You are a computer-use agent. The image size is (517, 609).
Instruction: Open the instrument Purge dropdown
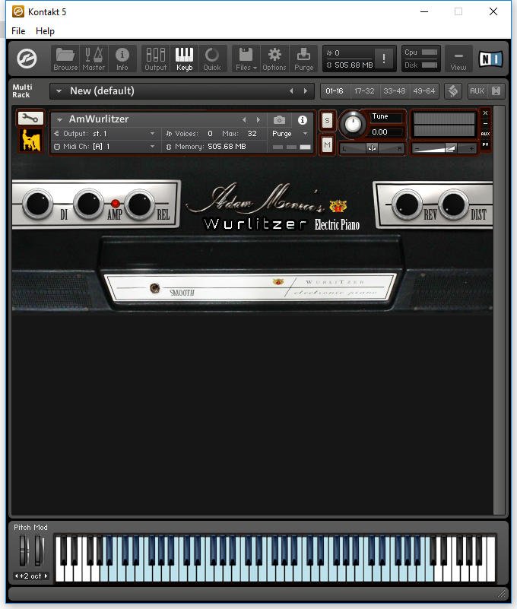click(290, 134)
